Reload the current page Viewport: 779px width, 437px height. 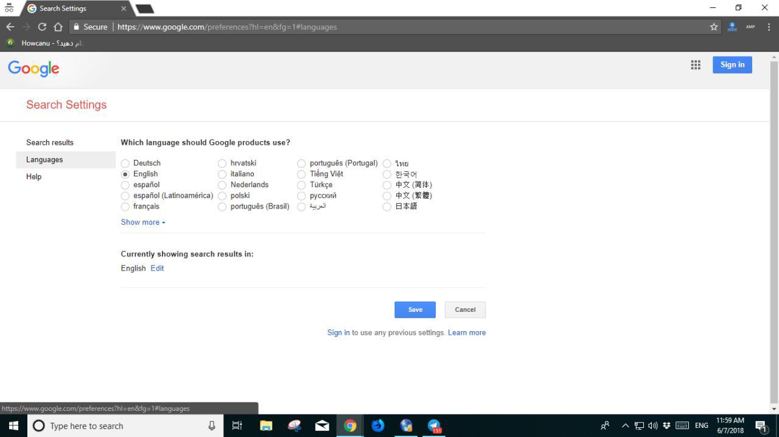[42, 27]
